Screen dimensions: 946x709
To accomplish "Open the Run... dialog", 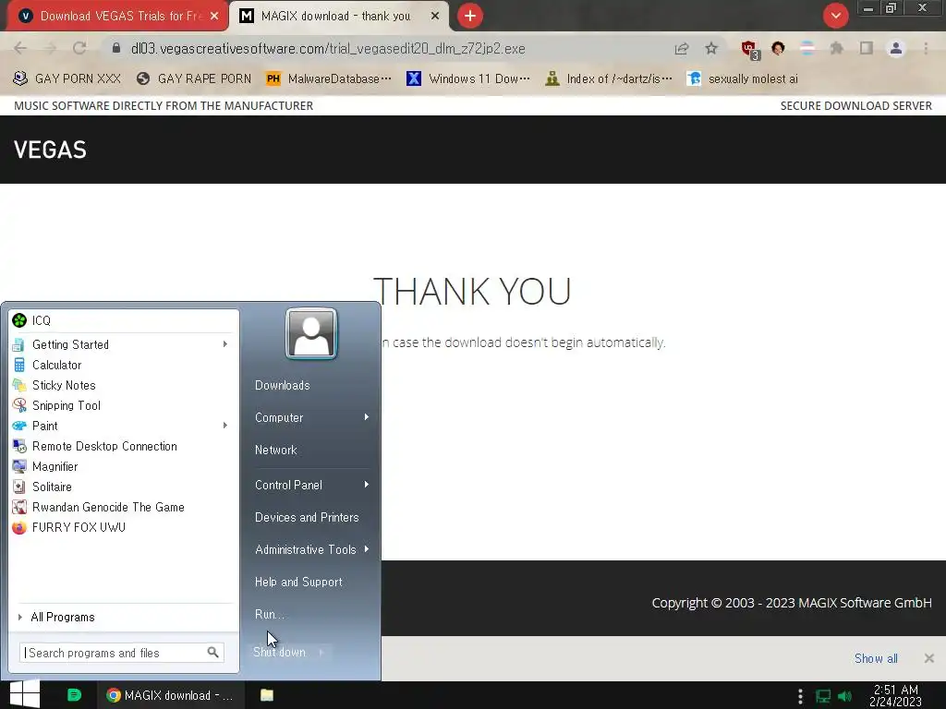I will (x=270, y=614).
